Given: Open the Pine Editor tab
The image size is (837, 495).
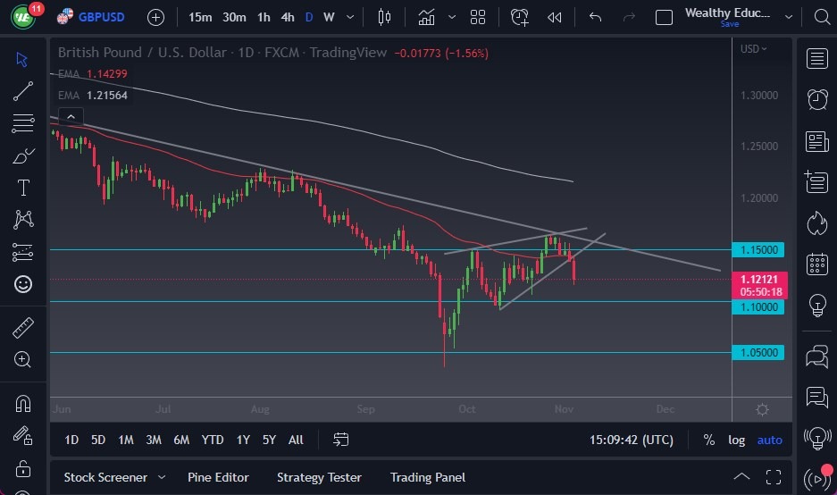Looking at the screenshot, I should 218,477.
